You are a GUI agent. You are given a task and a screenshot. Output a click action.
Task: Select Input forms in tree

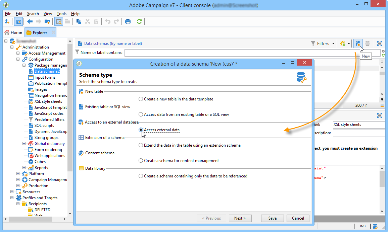coord(45,77)
